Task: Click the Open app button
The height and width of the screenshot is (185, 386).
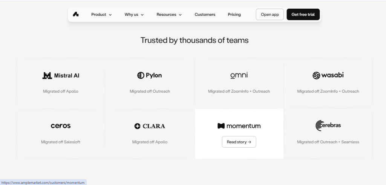Action: click(x=270, y=15)
